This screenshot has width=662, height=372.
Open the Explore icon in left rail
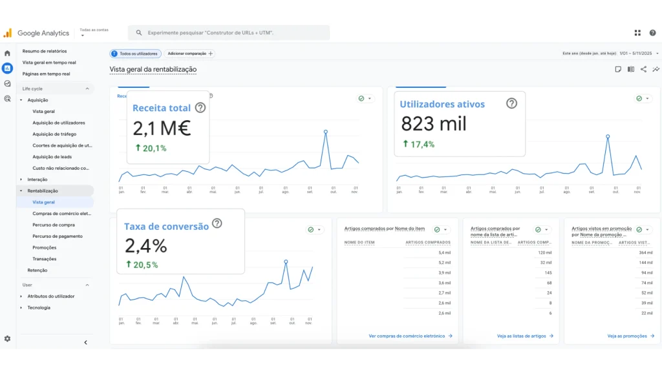pos(7,83)
